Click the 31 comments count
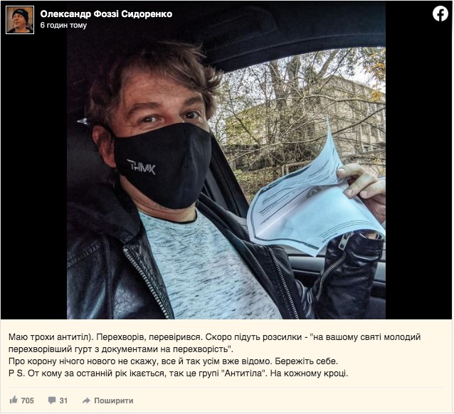This screenshot has width=454, height=414. click(x=63, y=400)
